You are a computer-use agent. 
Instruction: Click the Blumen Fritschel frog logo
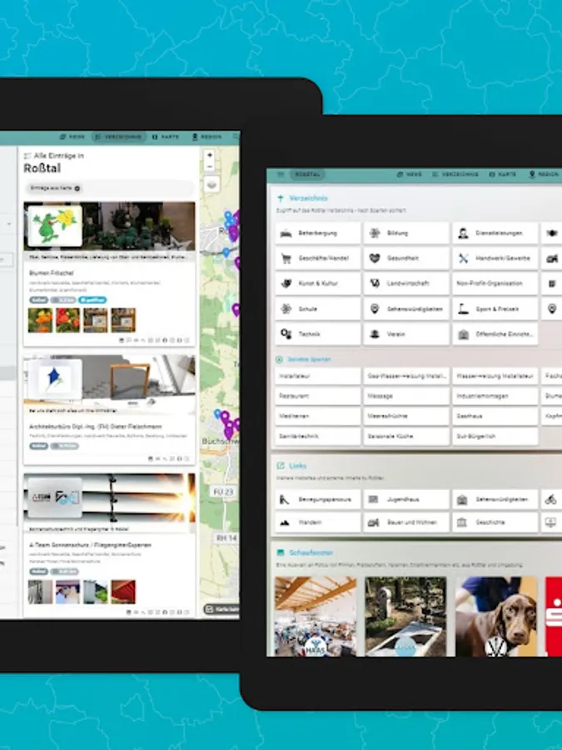55,226
